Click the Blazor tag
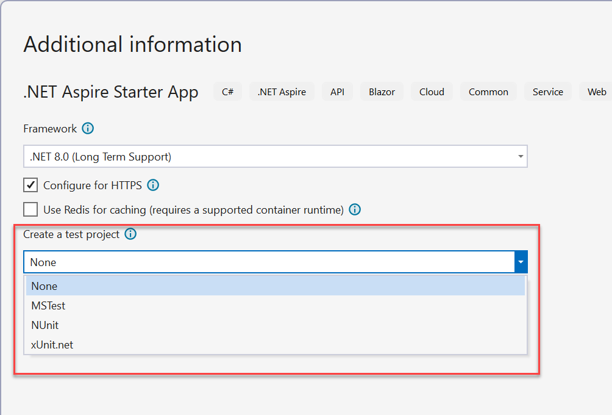 click(x=382, y=92)
